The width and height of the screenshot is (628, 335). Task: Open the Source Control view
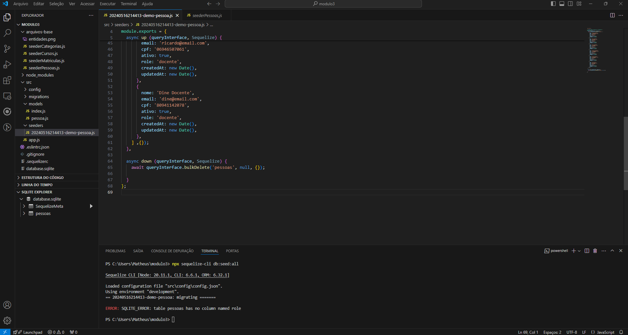pyautogui.click(x=7, y=49)
